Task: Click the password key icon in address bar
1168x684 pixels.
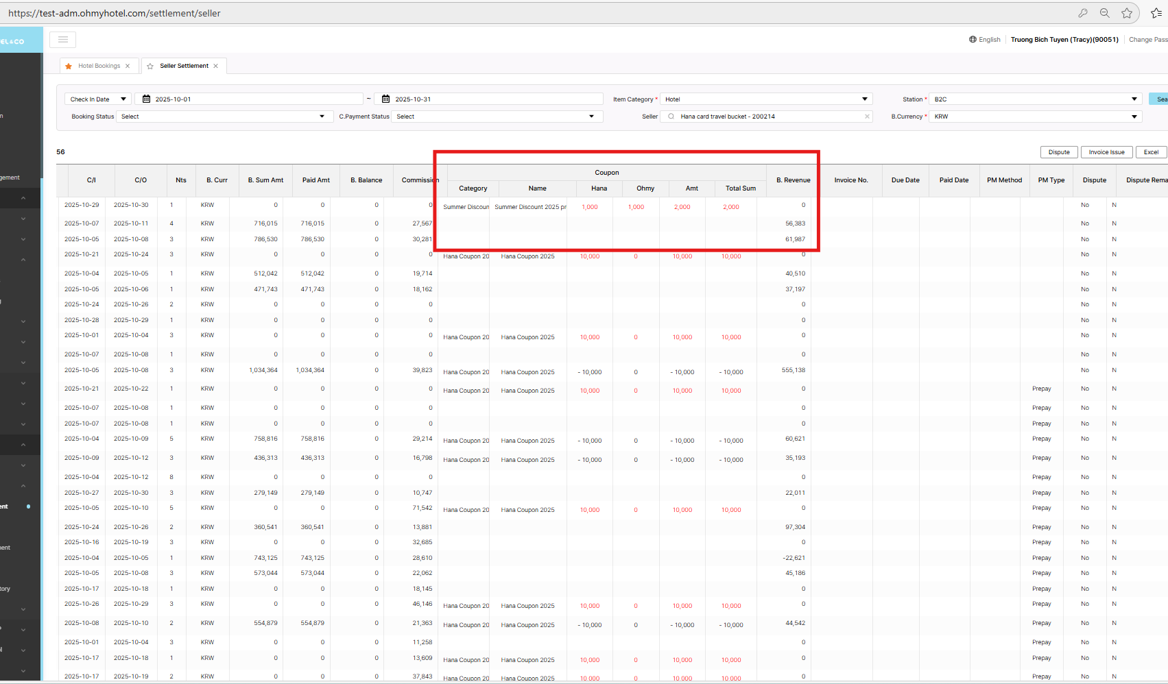Action: coord(1083,13)
